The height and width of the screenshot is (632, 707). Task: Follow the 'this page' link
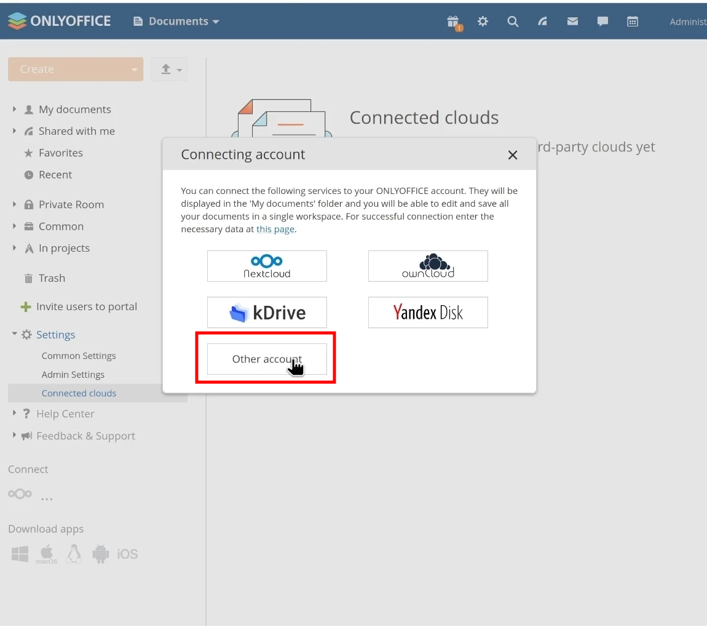click(275, 230)
